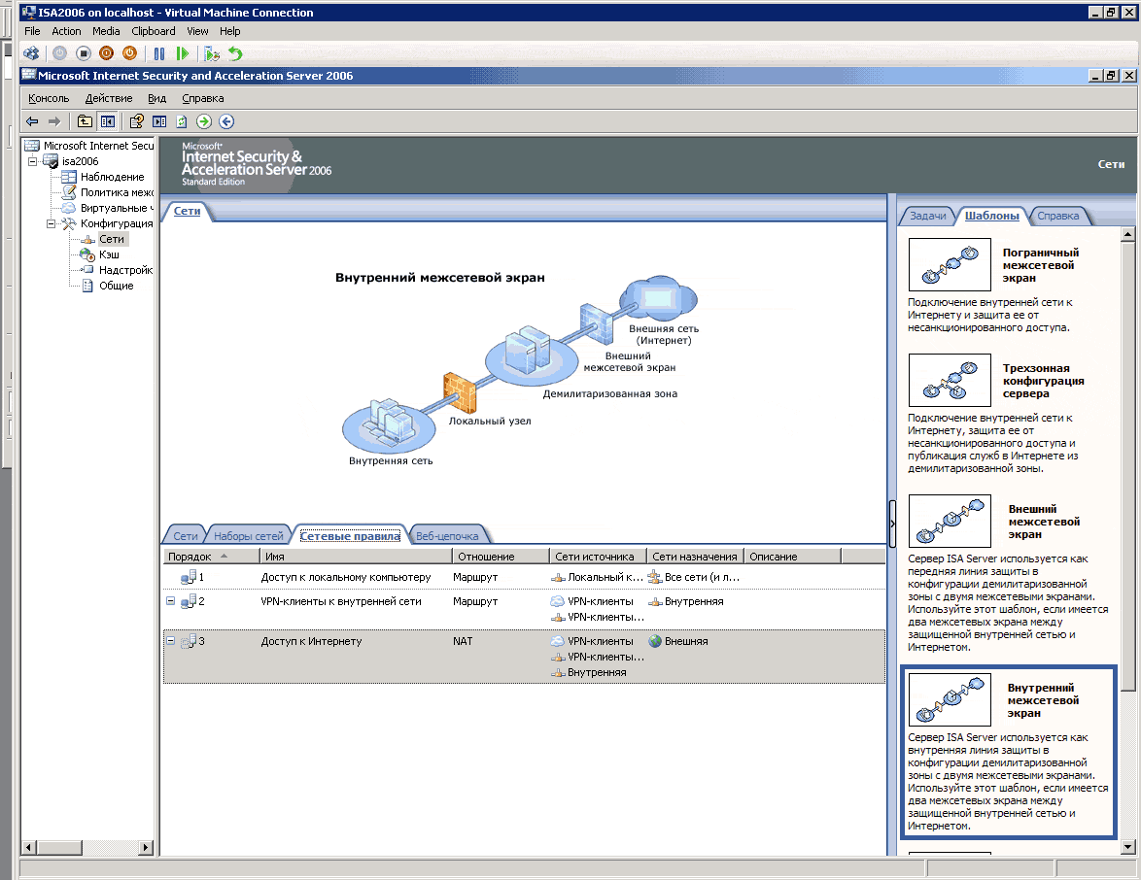Pause the virtual machine
This screenshot has width=1141, height=880.
pyautogui.click(x=159, y=53)
